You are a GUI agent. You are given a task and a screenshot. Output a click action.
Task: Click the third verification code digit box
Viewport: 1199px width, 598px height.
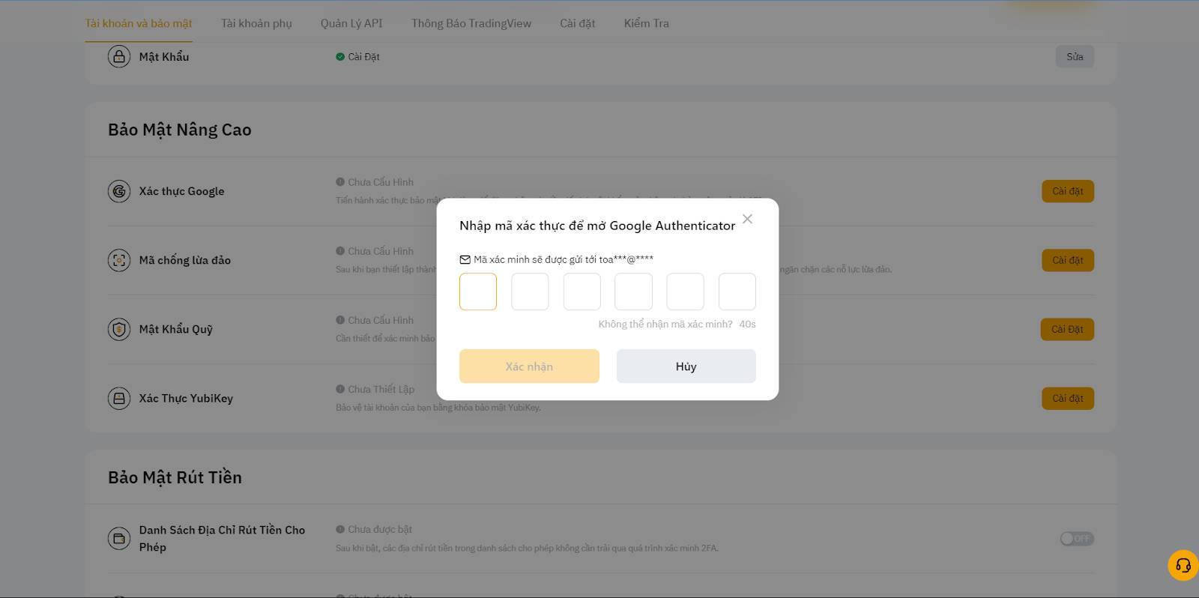(582, 292)
